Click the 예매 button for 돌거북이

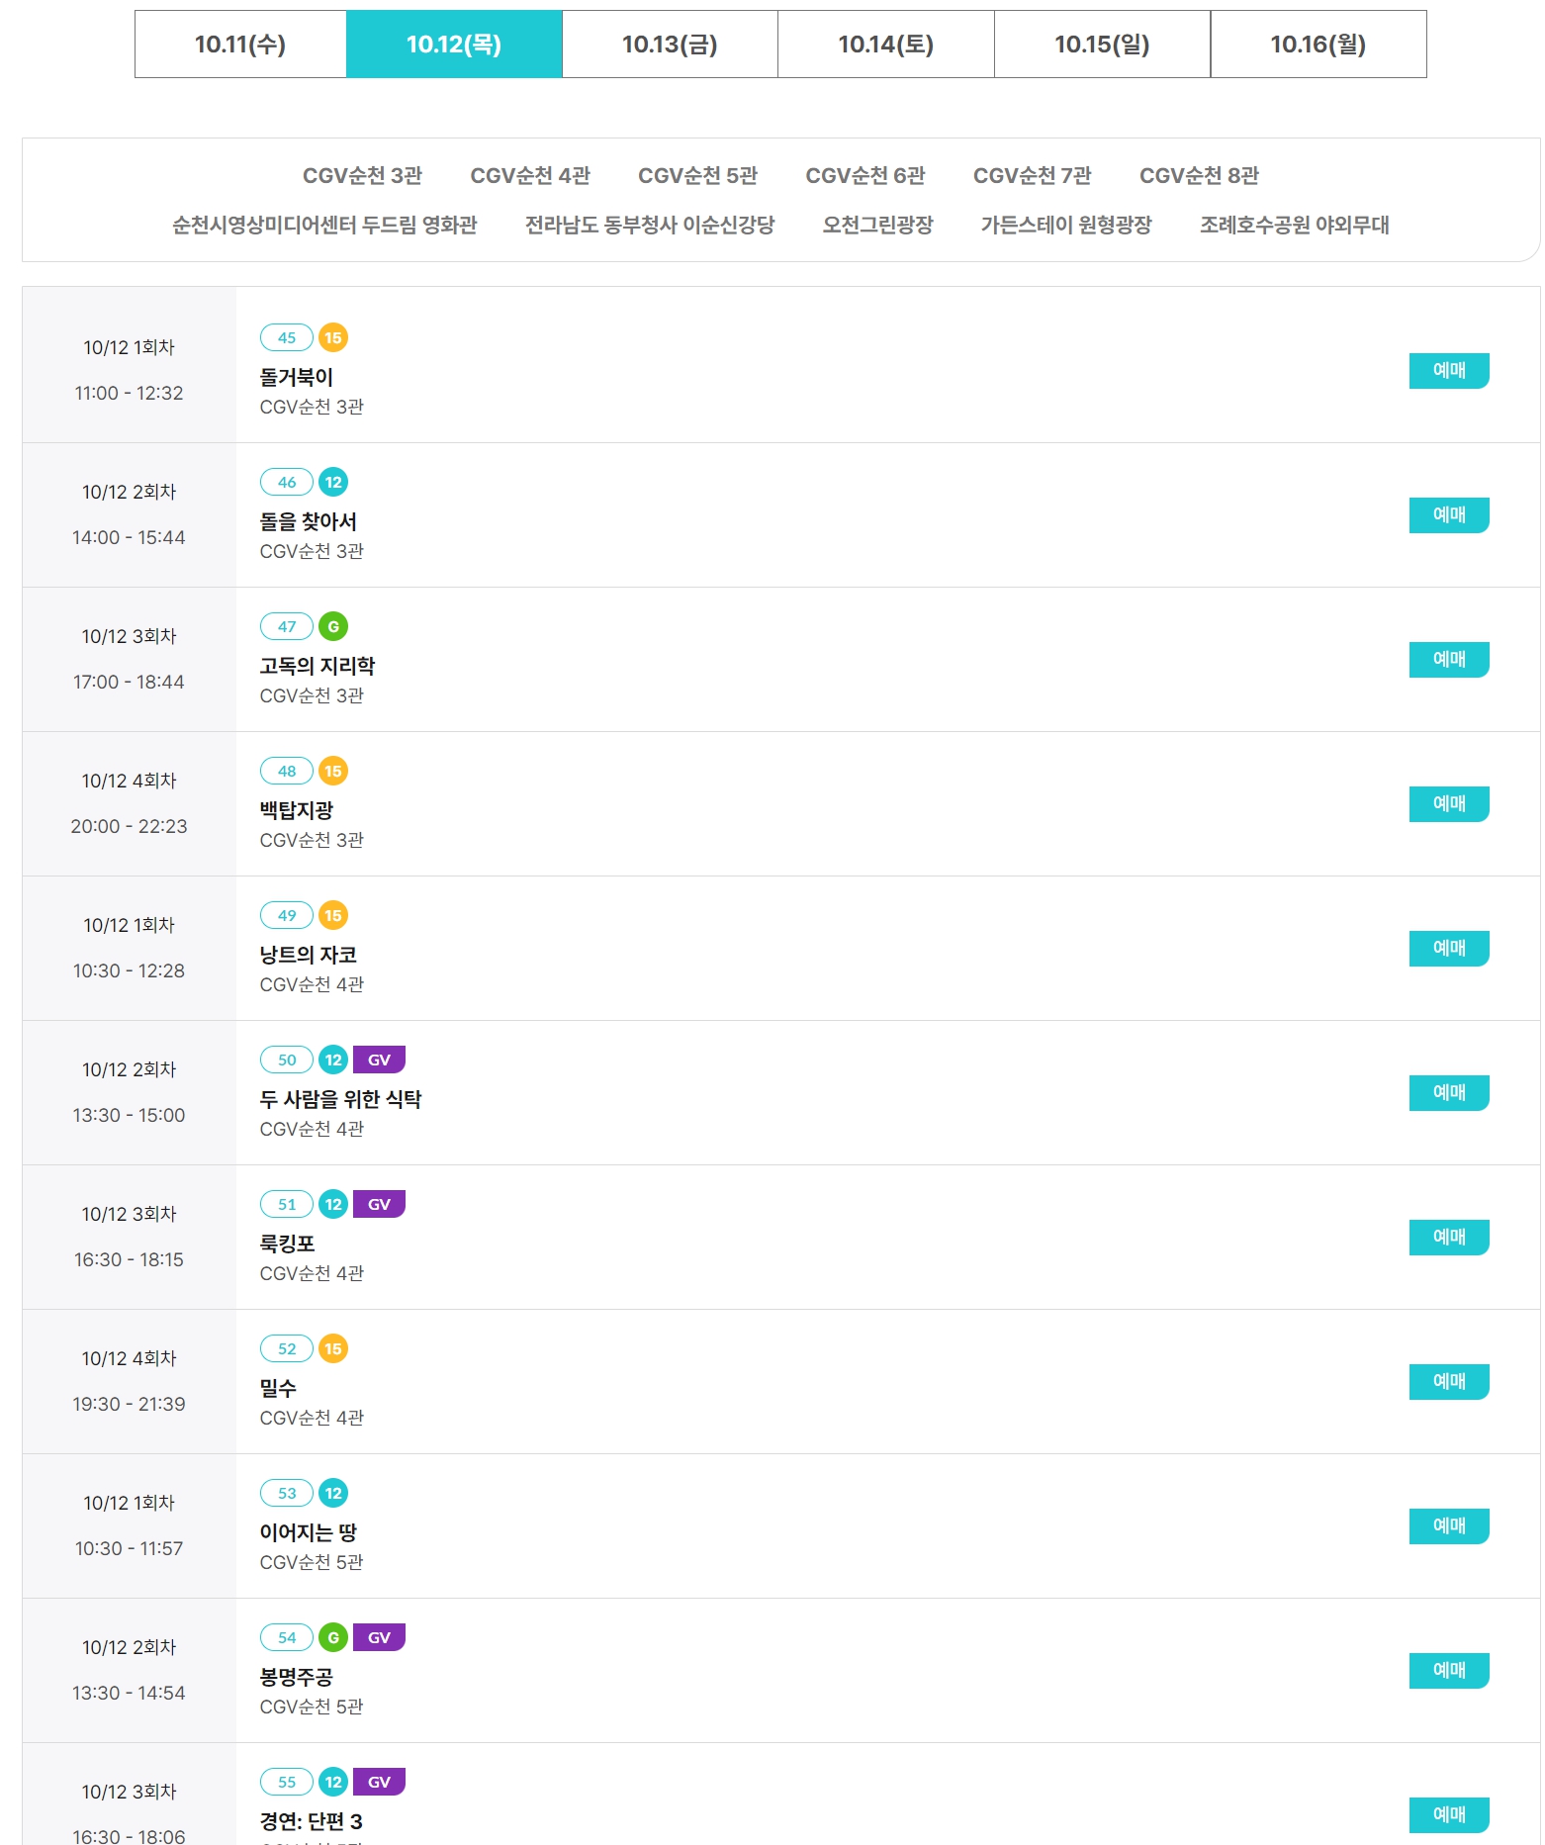[x=1449, y=371]
